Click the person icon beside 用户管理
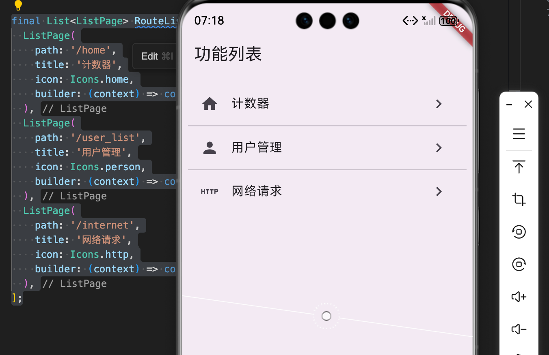549x355 pixels. (209, 148)
